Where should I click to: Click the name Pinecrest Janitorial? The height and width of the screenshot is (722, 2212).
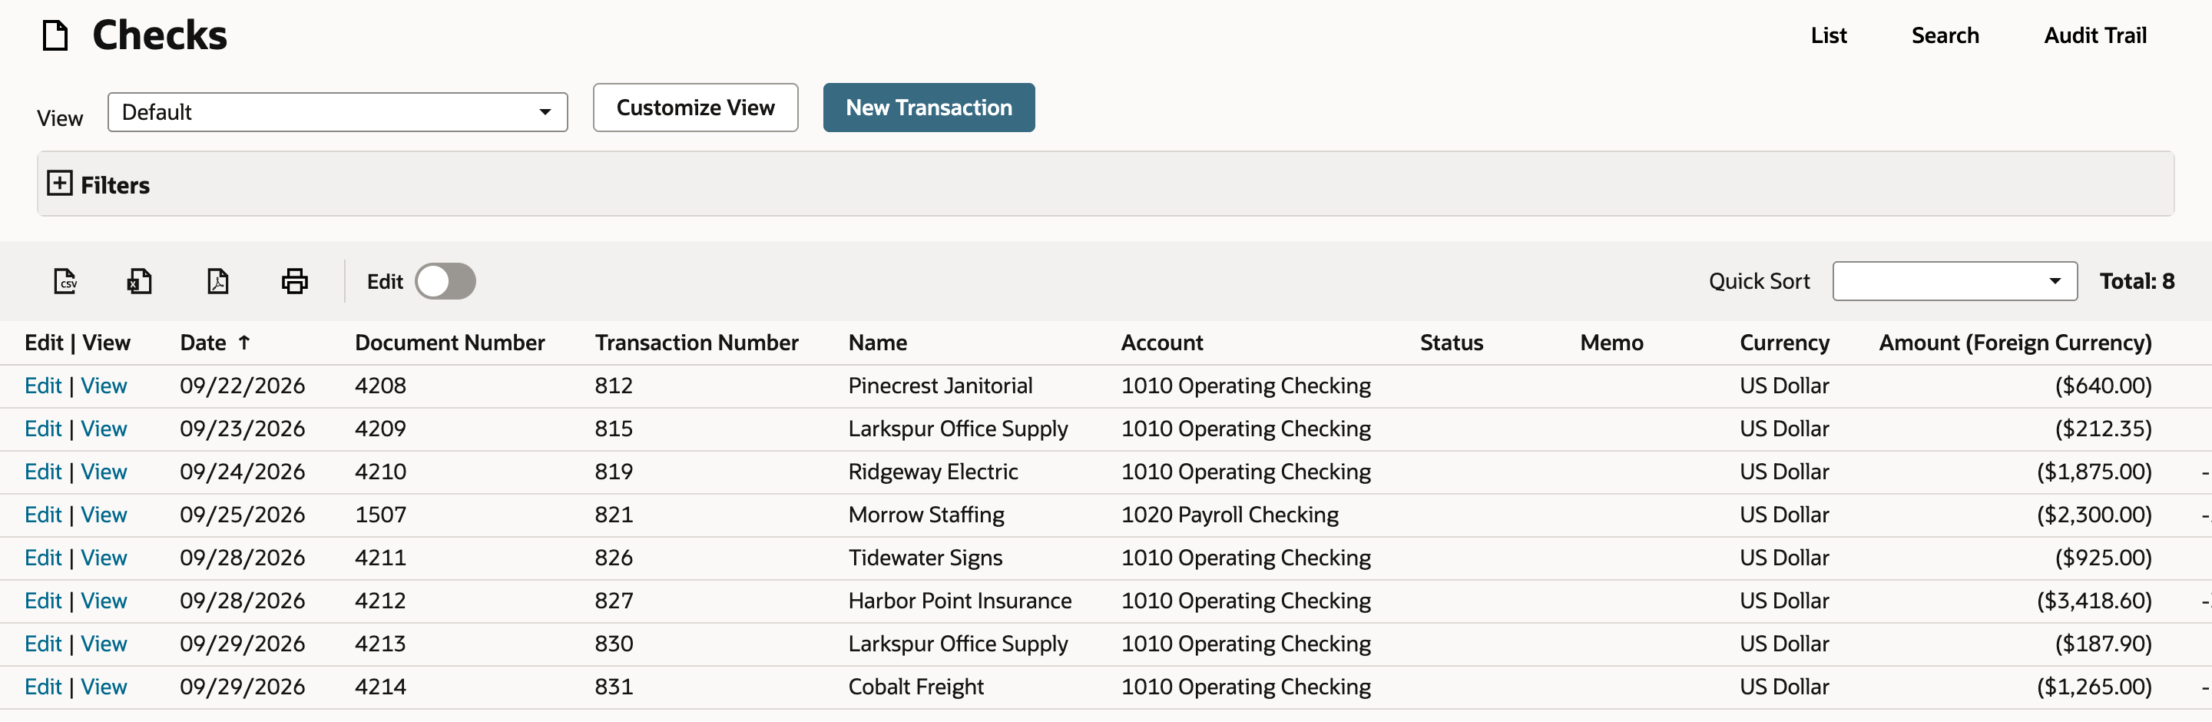click(940, 386)
